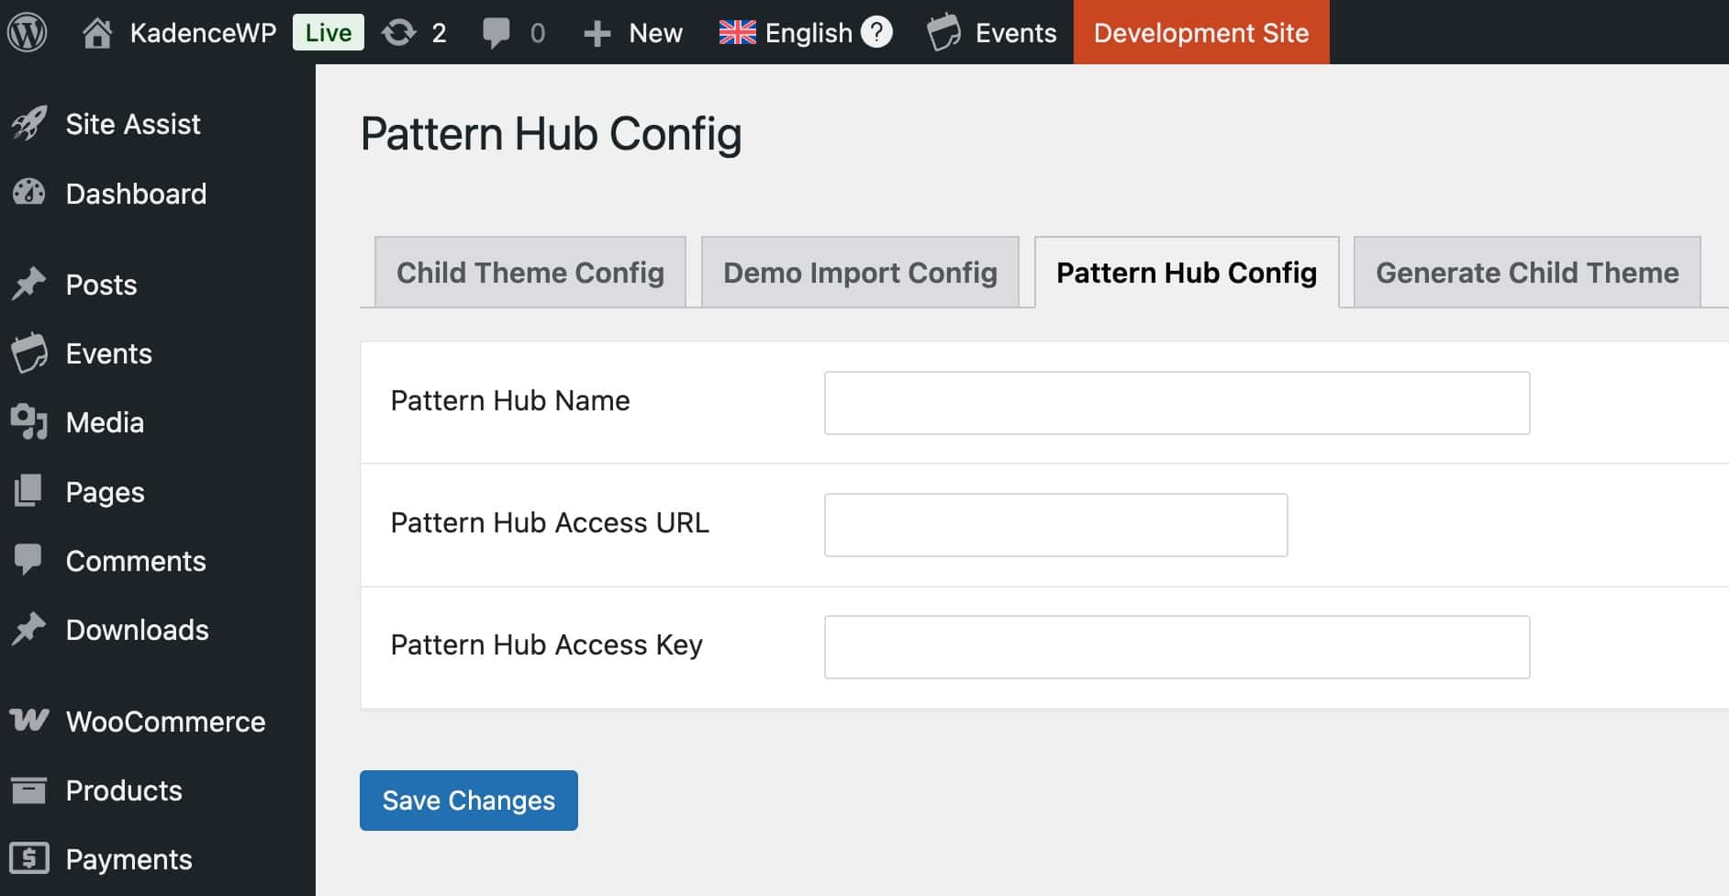Click the Pattern Hub Name input field
This screenshot has height=896, width=1729.
[1177, 402]
